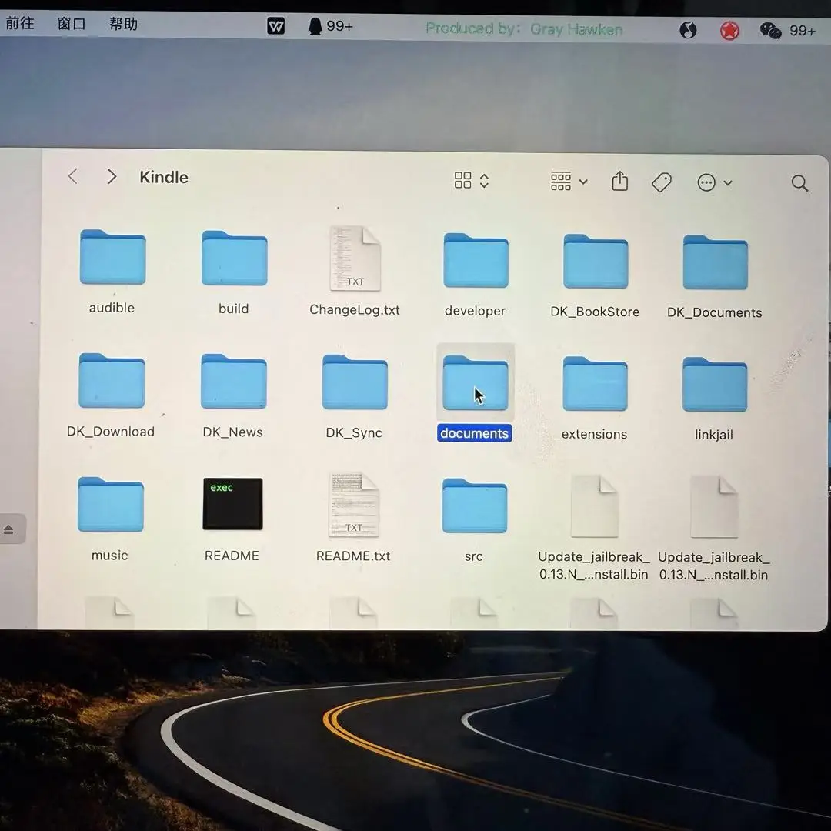Screen dimensions: 831x831
Task: Open the 窗口 menu
Action: (x=72, y=24)
